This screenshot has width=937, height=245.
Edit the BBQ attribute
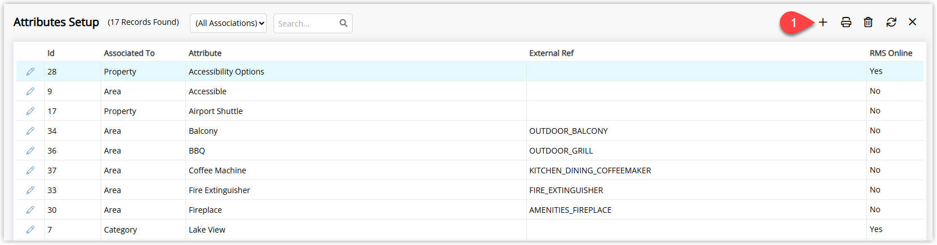(x=30, y=151)
